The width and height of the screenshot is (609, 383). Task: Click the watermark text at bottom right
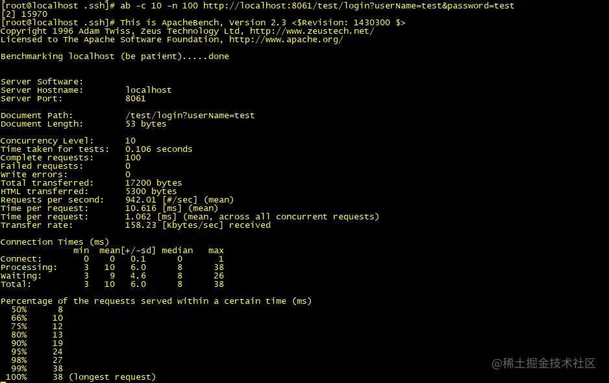pyautogui.click(x=543, y=364)
